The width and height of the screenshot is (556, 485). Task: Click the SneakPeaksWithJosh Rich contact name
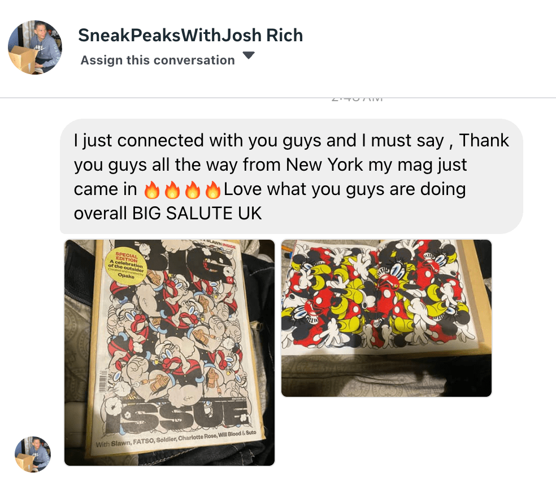190,36
